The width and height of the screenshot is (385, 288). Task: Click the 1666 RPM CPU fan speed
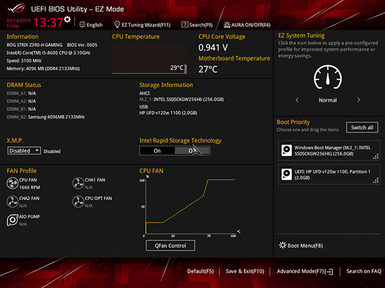point(30,187)
